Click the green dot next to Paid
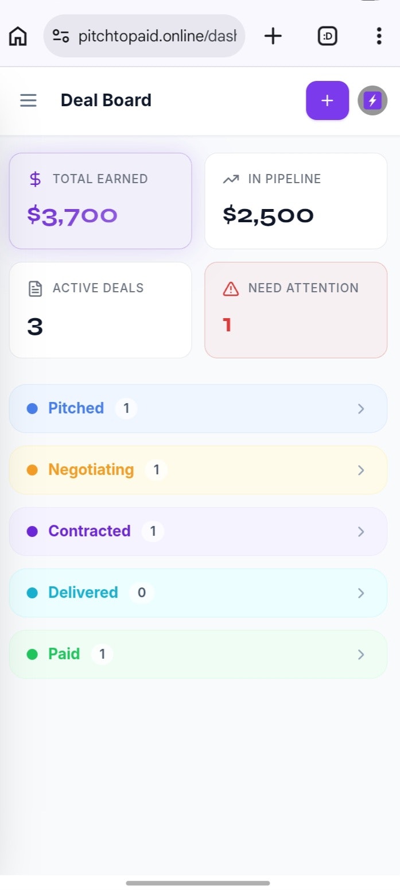Viewport: 400px width, 890px height. coord(33,654)
